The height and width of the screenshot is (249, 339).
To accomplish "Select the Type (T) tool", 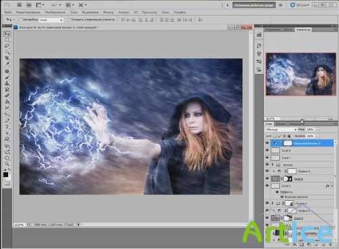I will pos(7,127).
